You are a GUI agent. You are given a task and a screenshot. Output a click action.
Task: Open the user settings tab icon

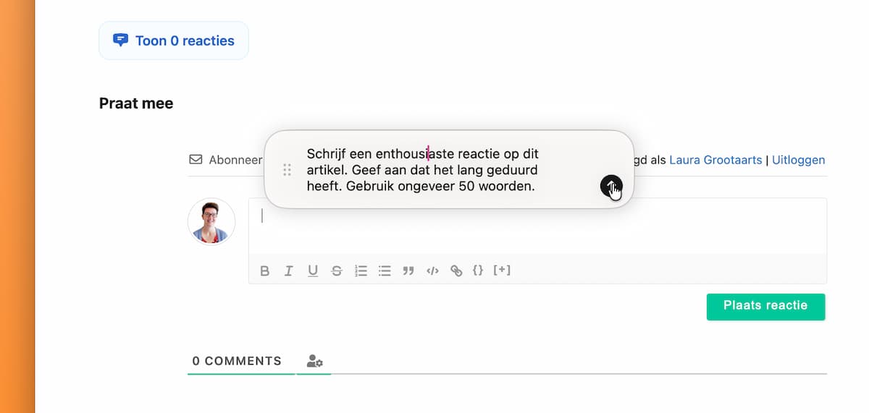[314, 361]
